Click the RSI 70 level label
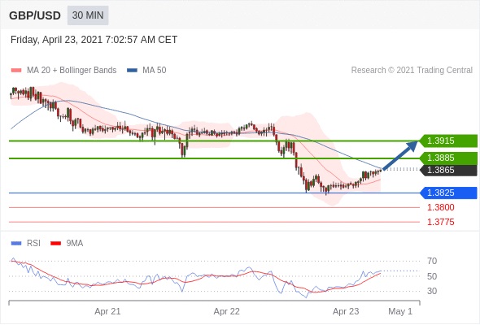 point(432,262)
